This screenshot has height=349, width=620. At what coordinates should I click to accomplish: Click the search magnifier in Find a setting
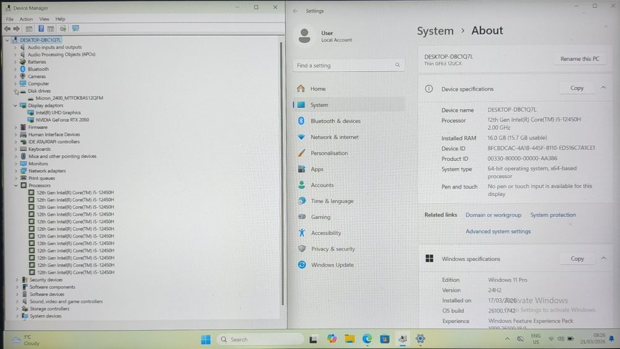[x=397, y=65]
